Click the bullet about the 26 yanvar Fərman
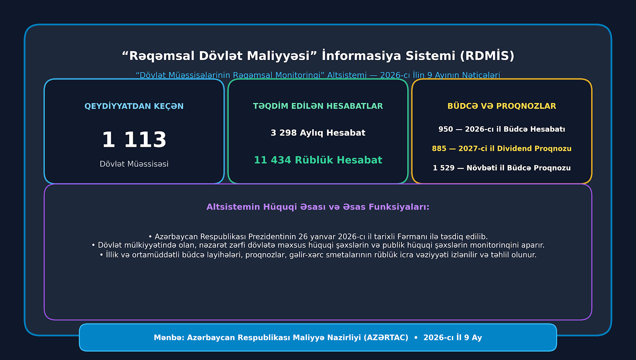The width and height of the screenshot is (636, 360). [318, 237]
